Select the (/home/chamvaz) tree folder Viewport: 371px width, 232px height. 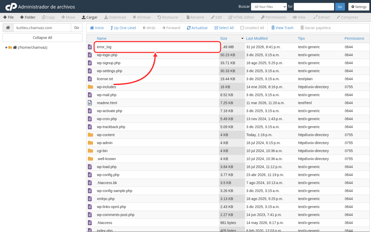32,47
